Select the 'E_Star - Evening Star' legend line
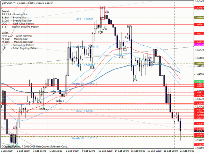The width and height of the screenshot is (204, 153). click(x=14, y=18)
